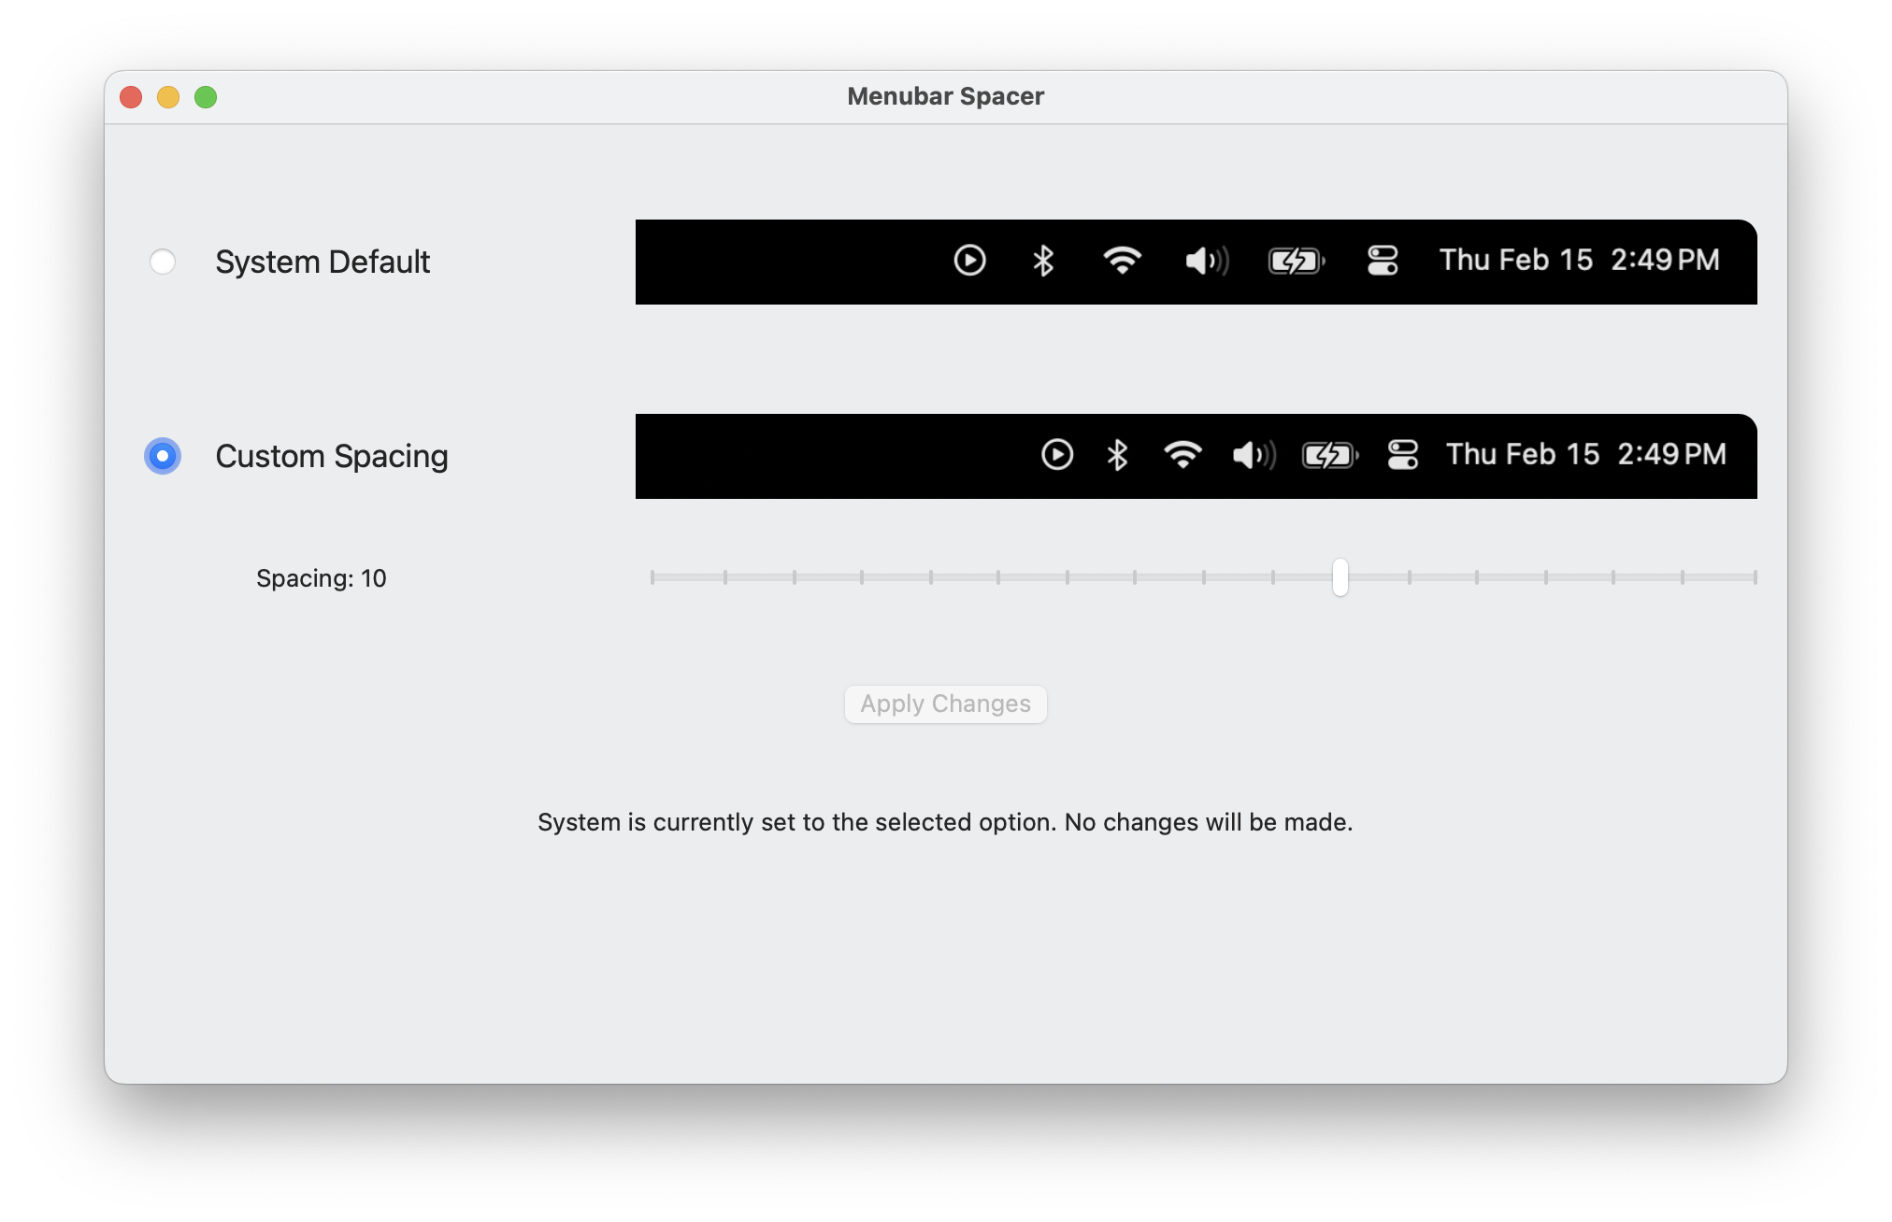This screenshot has height=1222, width=1892.
Task: Click Apply Changes to save custom spacing
Action: [x=945, y=704]
